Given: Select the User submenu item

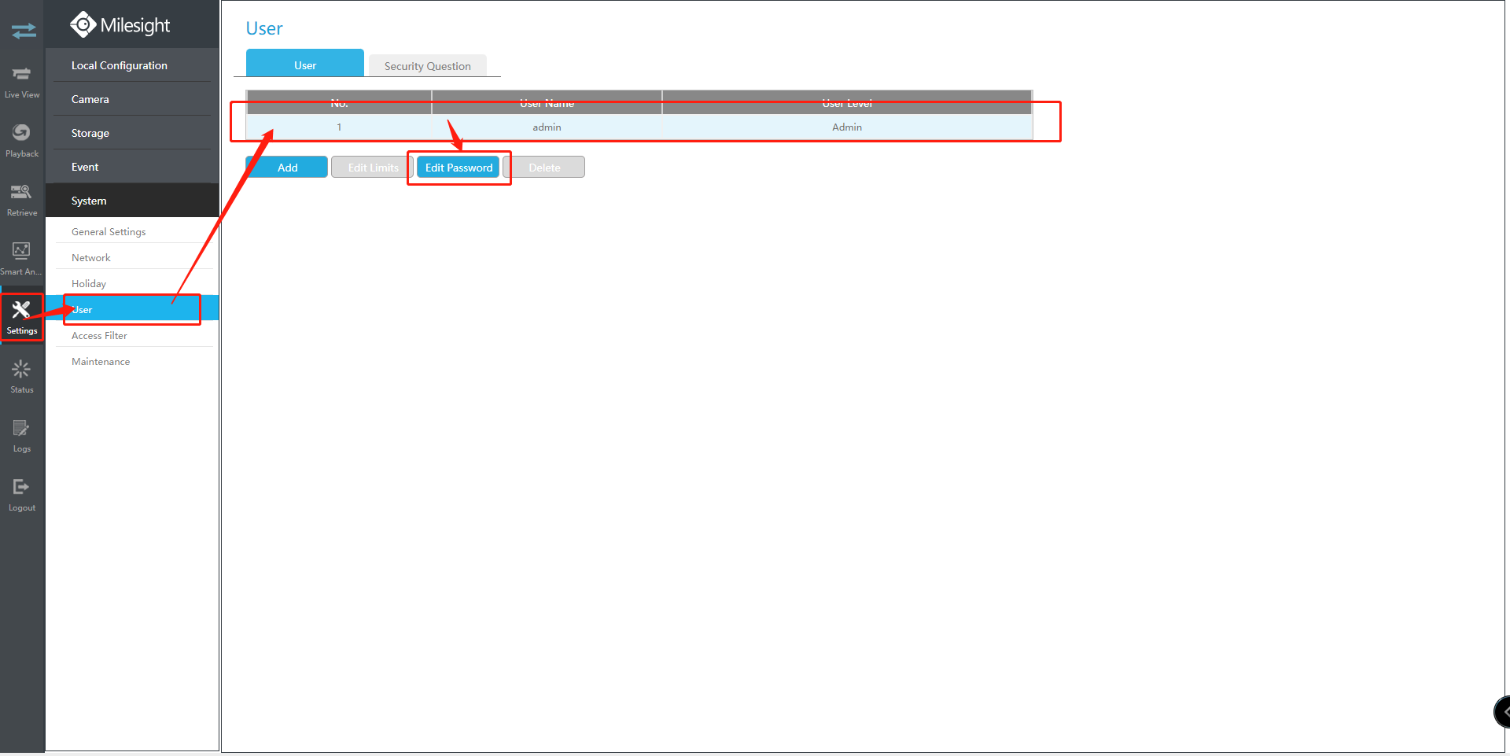Looking at the screenshot, I should 132,309.
